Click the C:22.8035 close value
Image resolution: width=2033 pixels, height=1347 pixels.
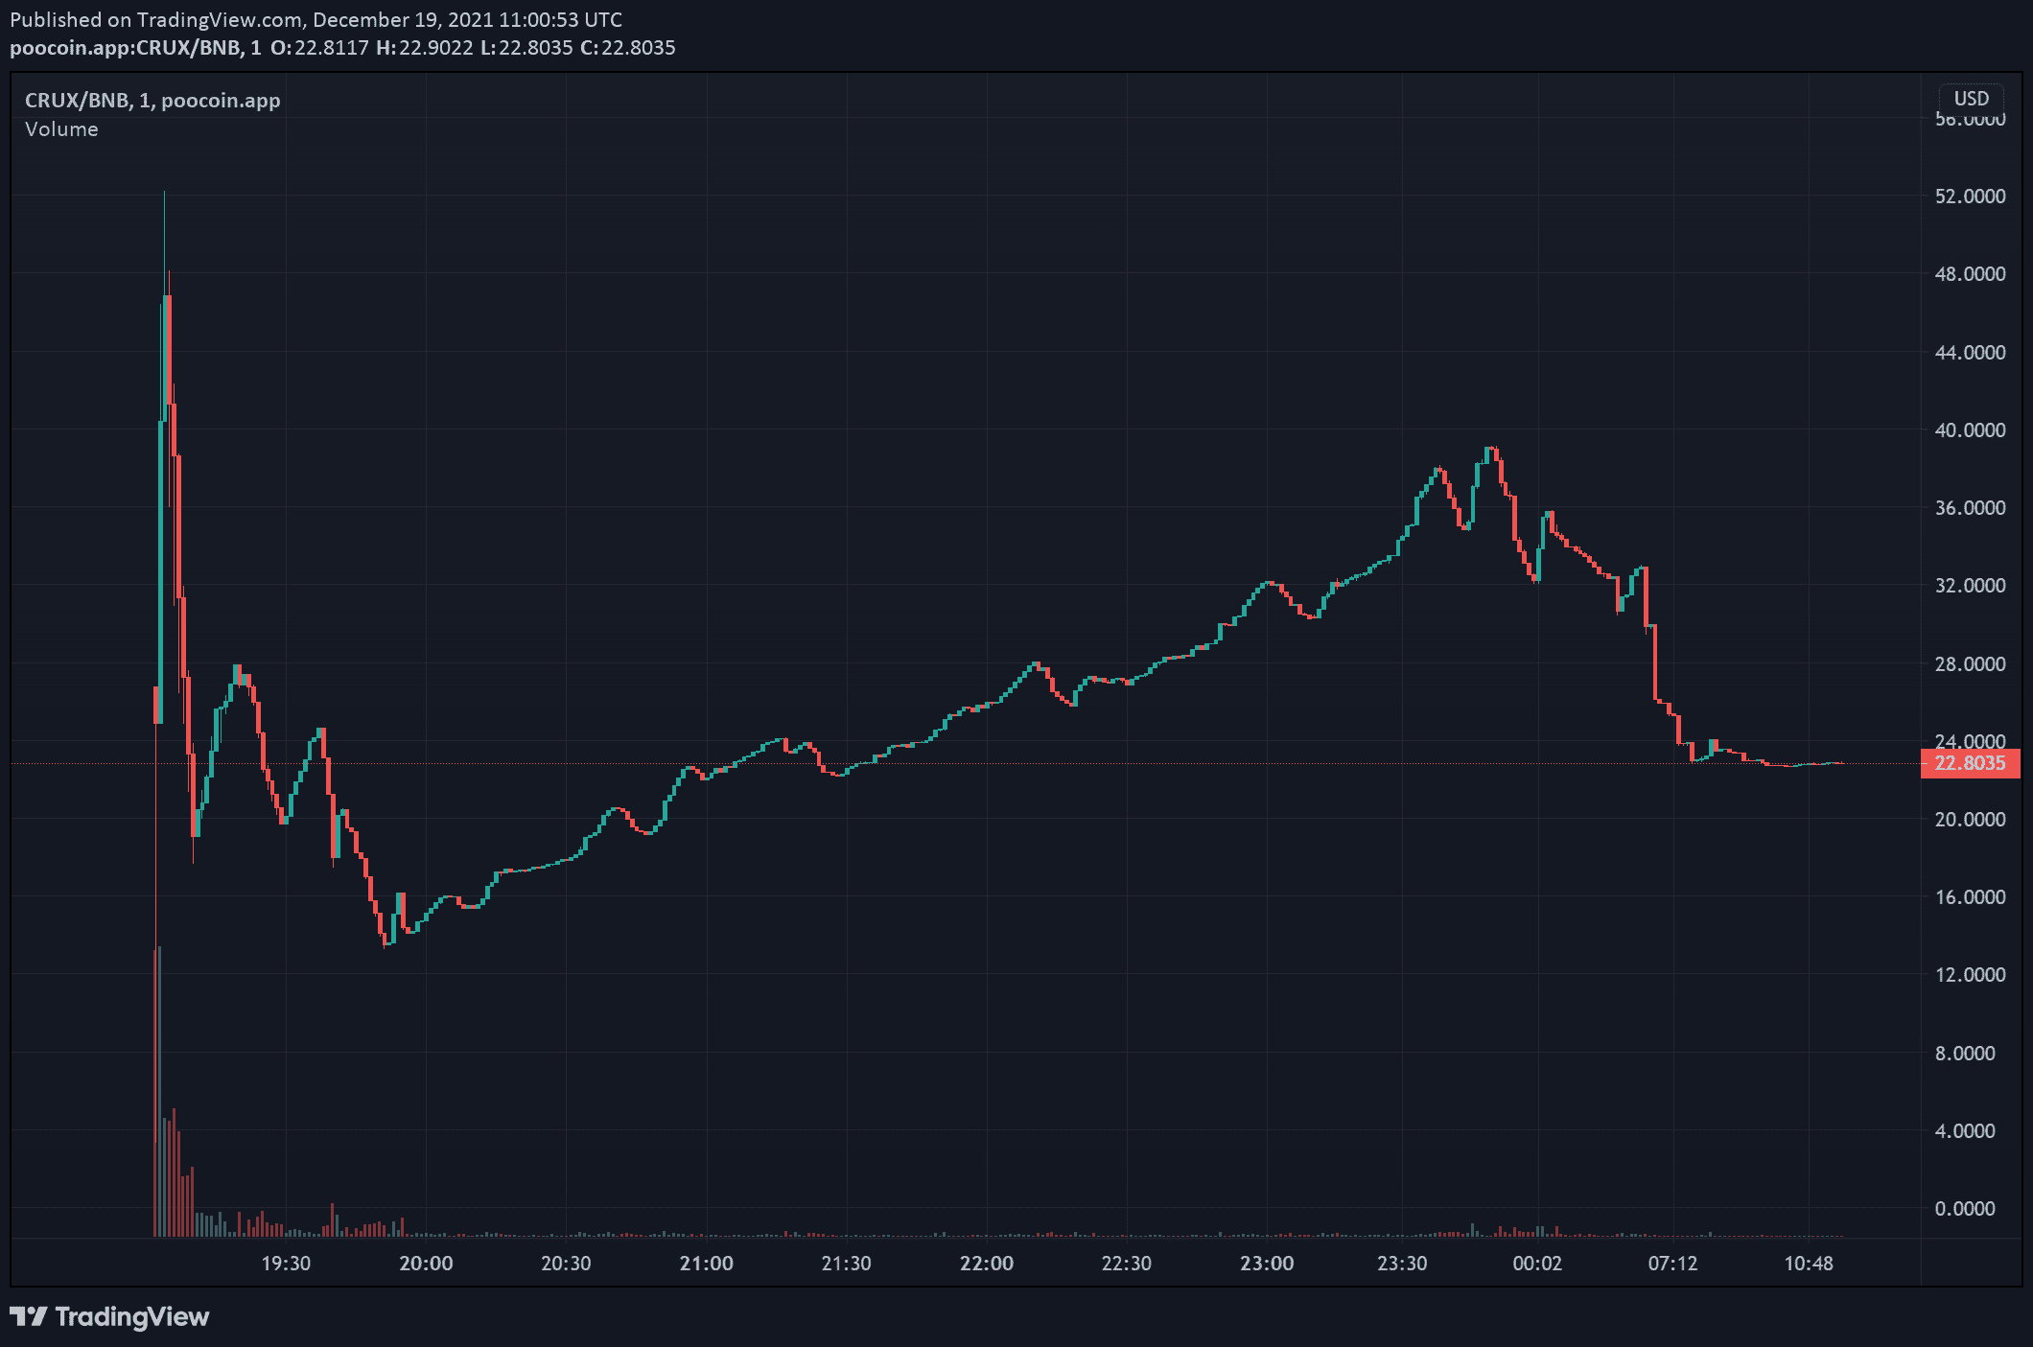pos(628,48)
